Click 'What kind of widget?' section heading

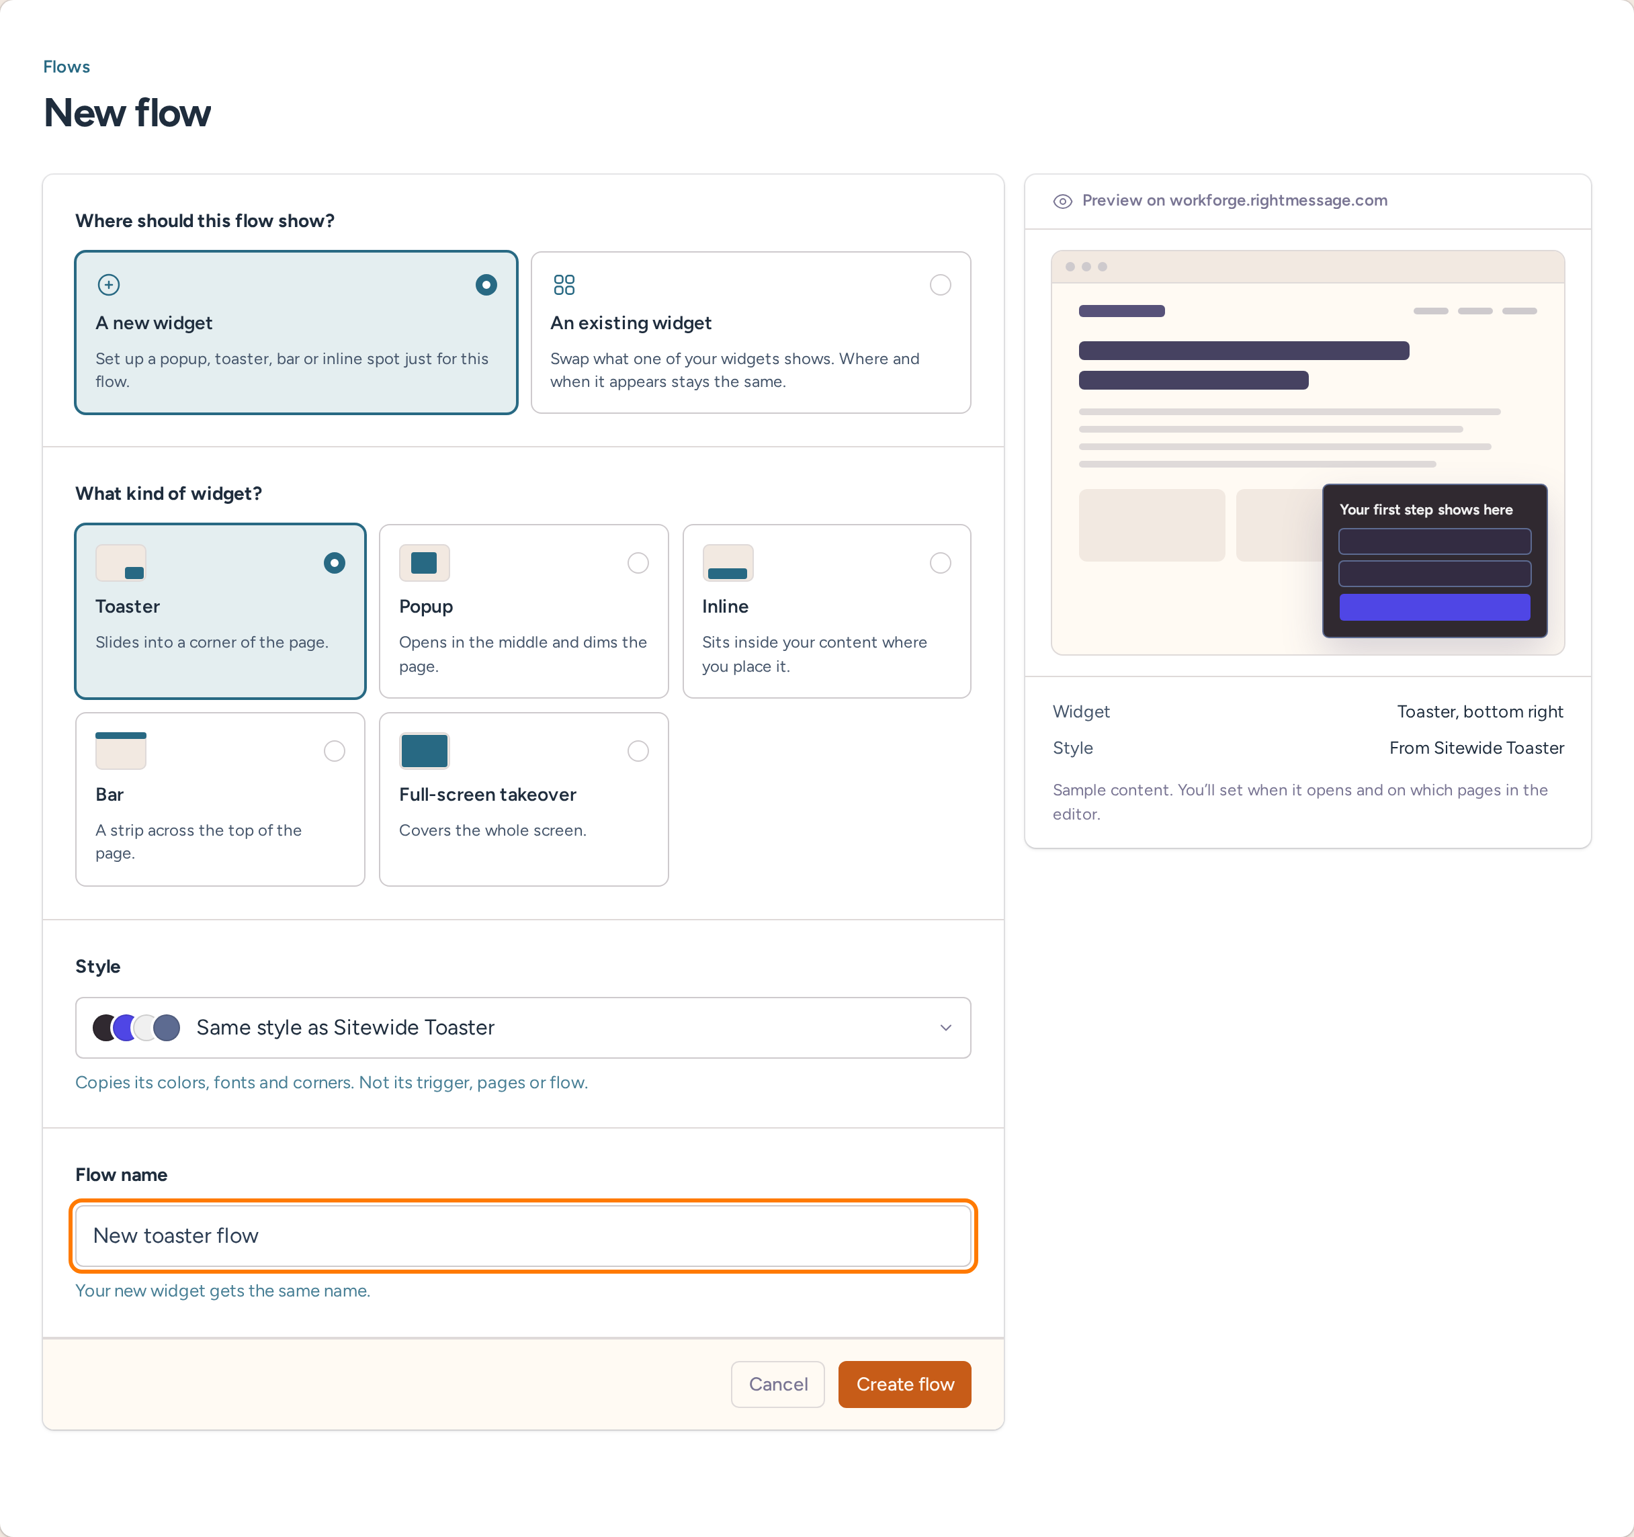point(169,493)
